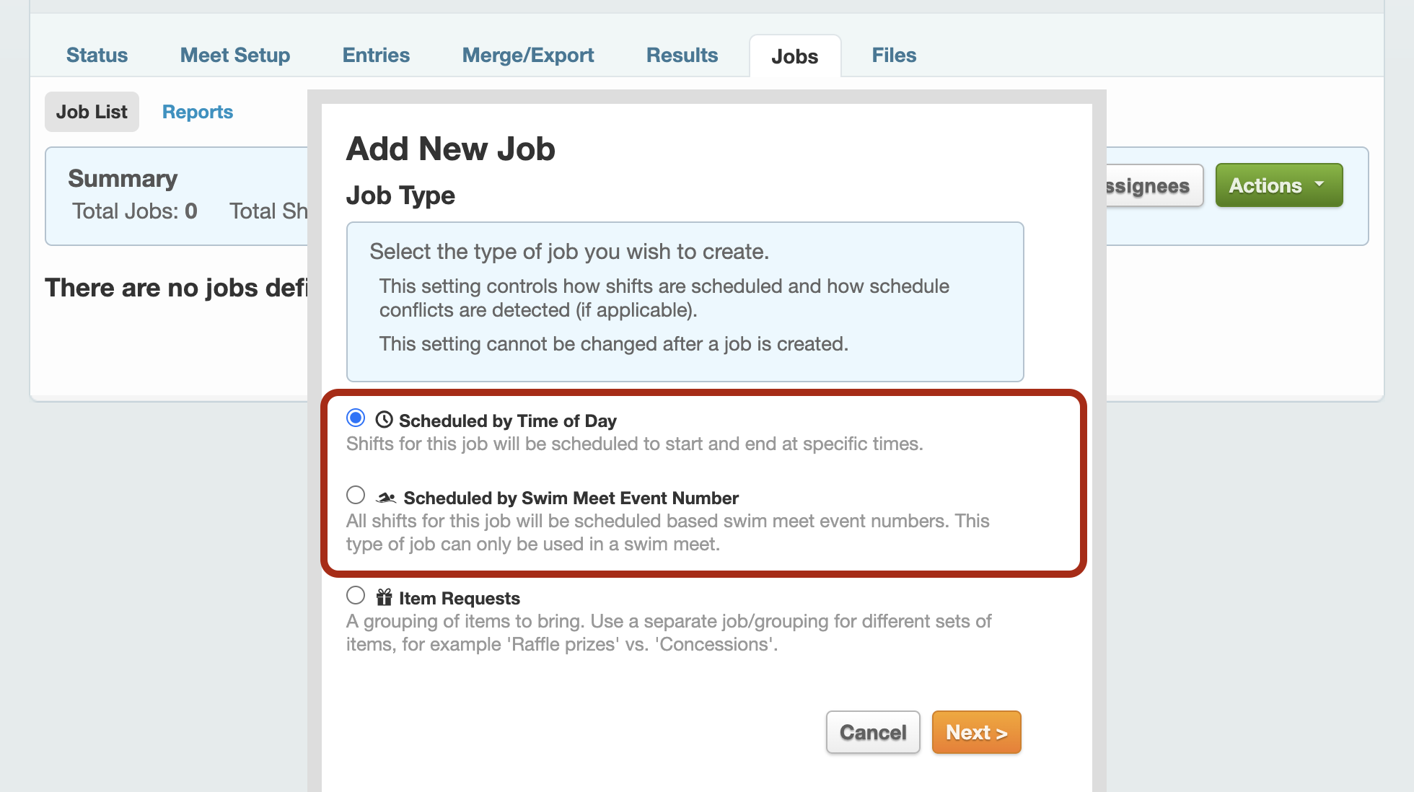Viewport: 1414px width, 792px height.
Task: Open the Reports sub-tab link
Action: pos(198,112)
